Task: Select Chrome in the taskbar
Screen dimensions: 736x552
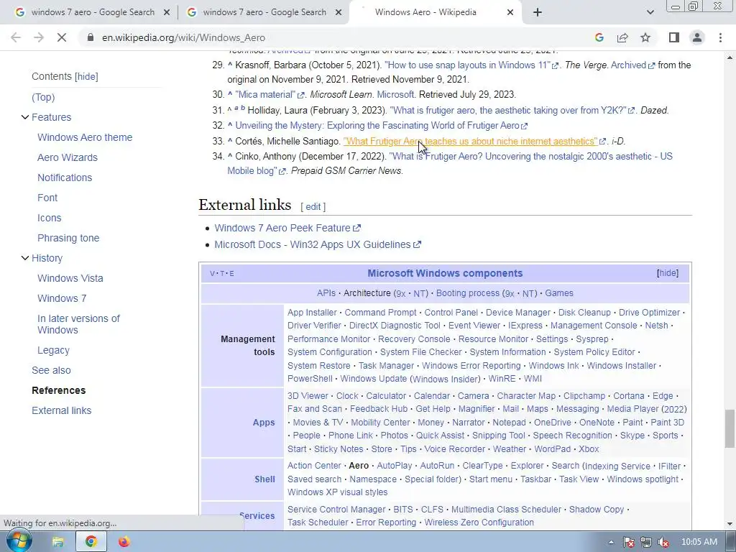Action: point(91,542)
